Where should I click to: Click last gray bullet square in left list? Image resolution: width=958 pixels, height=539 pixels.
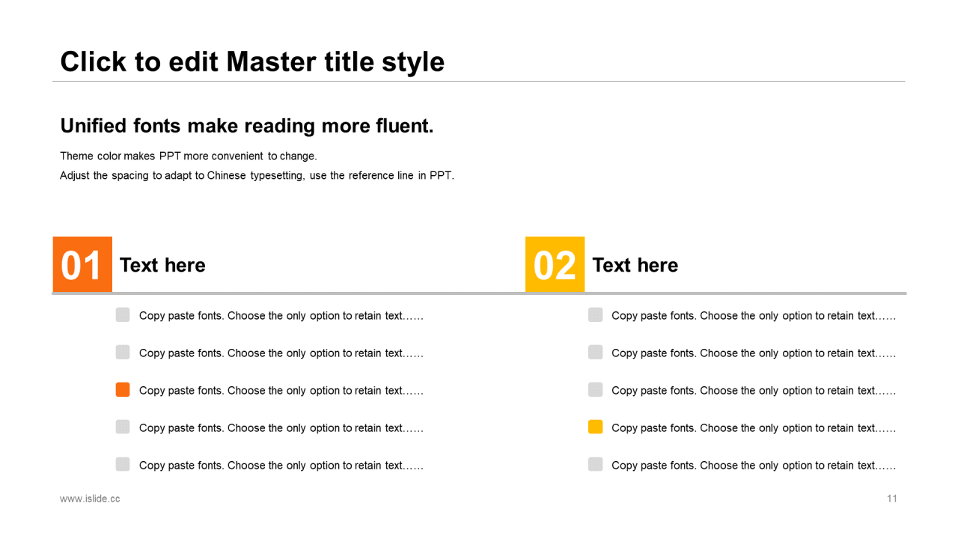(x=123, y=464)
